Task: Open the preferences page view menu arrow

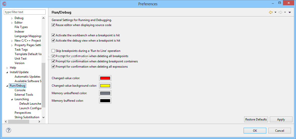Action: point(290,12)
